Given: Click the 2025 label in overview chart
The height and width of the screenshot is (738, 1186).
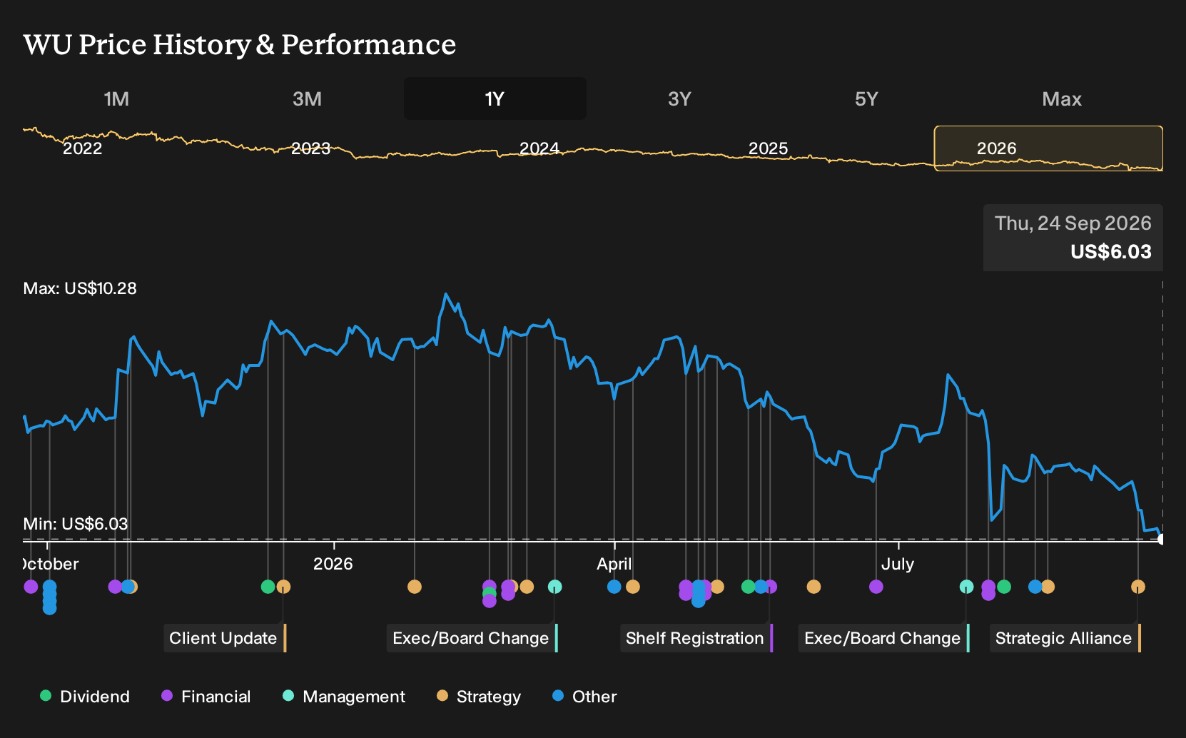Looking at the screenshot, I should [768, 148].
